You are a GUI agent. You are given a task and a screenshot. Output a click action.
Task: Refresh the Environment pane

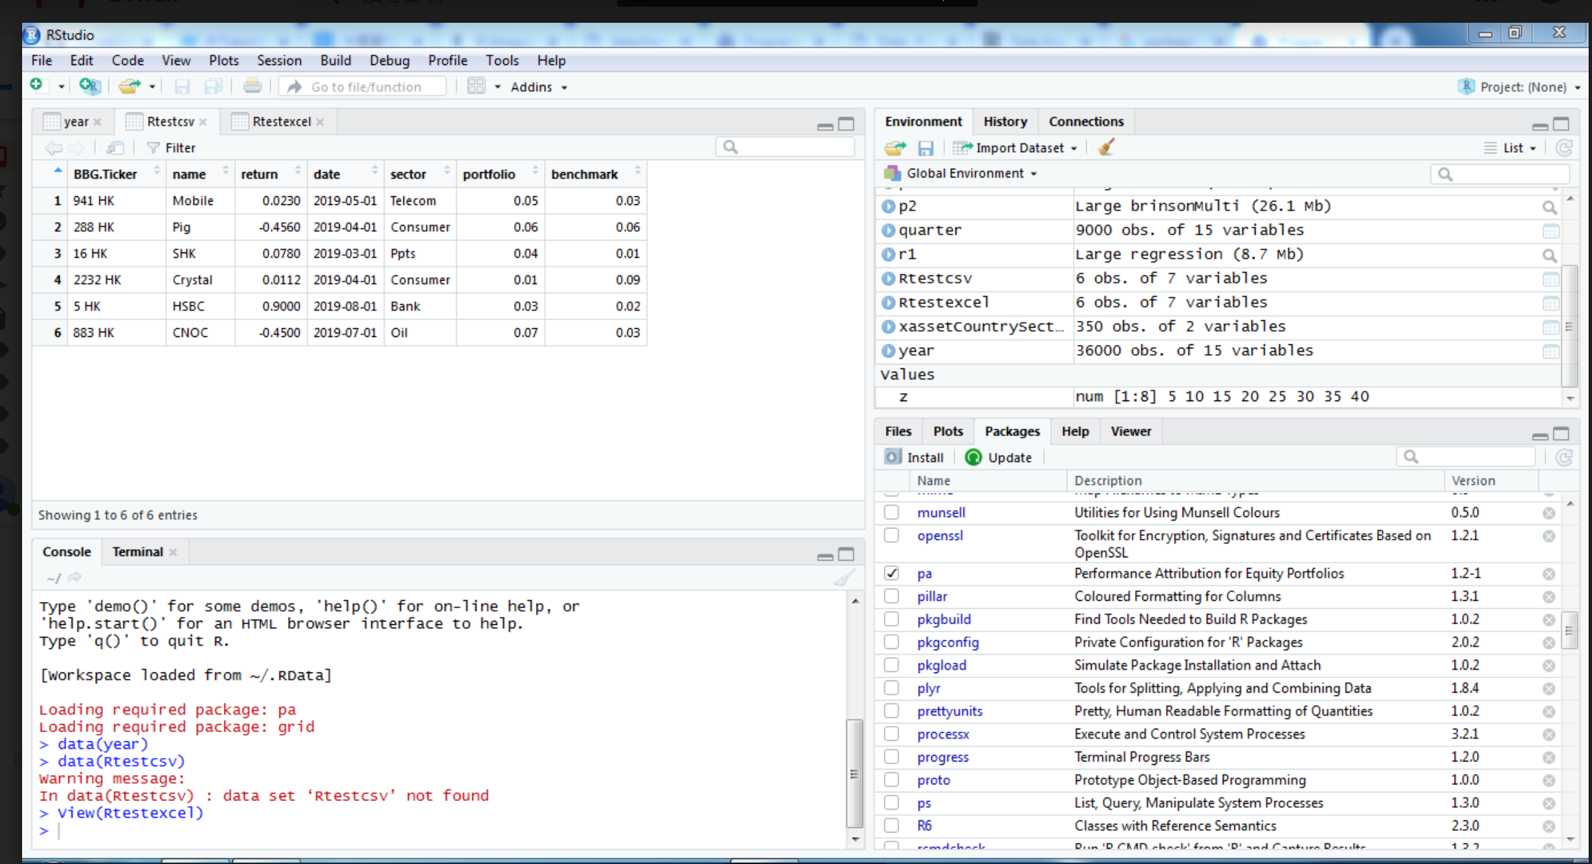pyautogui.click(x=1564, y=147)
